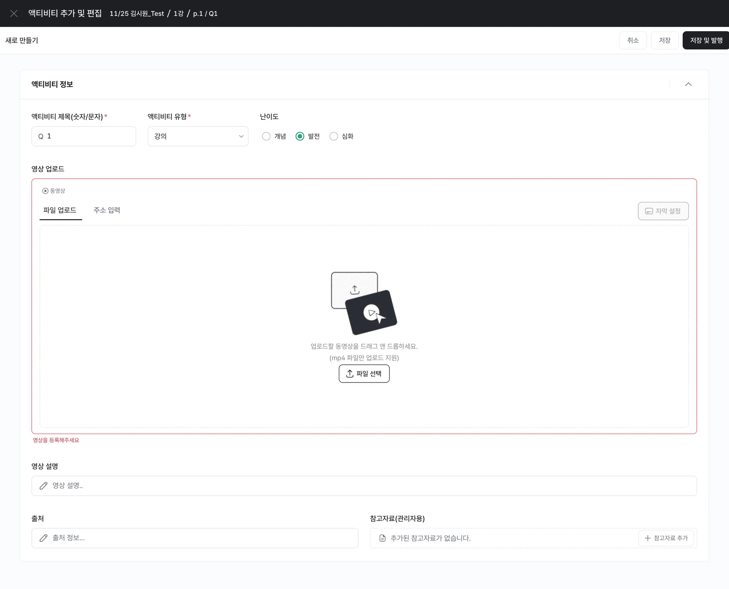Screen dimensions: 729x589
Task: Click pencil icon in 영상 설명 field
Action: [x=43, y=486]
